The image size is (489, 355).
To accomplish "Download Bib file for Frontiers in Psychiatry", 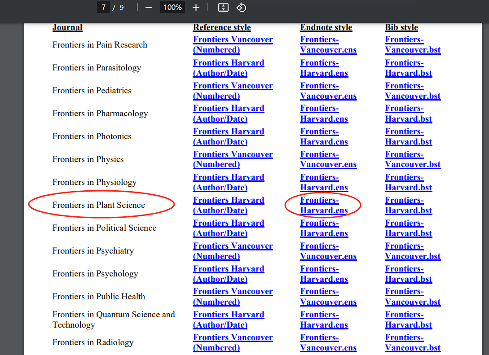I will [x=413, y=251].
